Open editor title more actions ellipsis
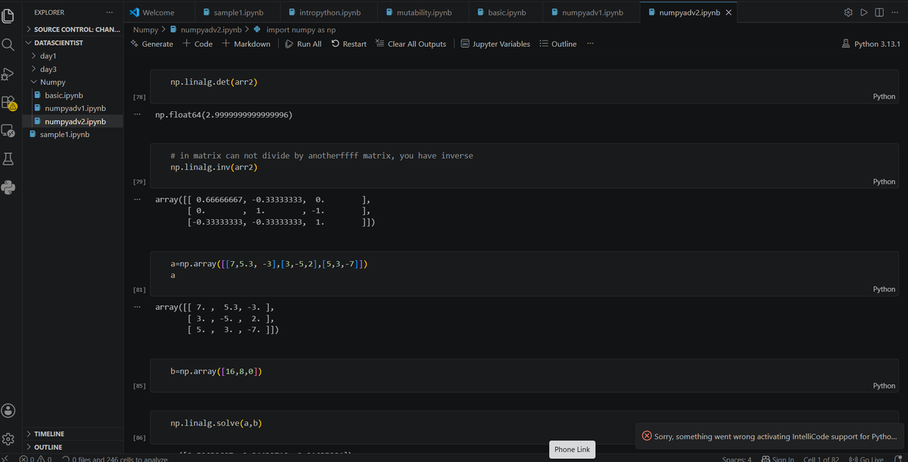 pyautogui.click(x=895, y=12)
